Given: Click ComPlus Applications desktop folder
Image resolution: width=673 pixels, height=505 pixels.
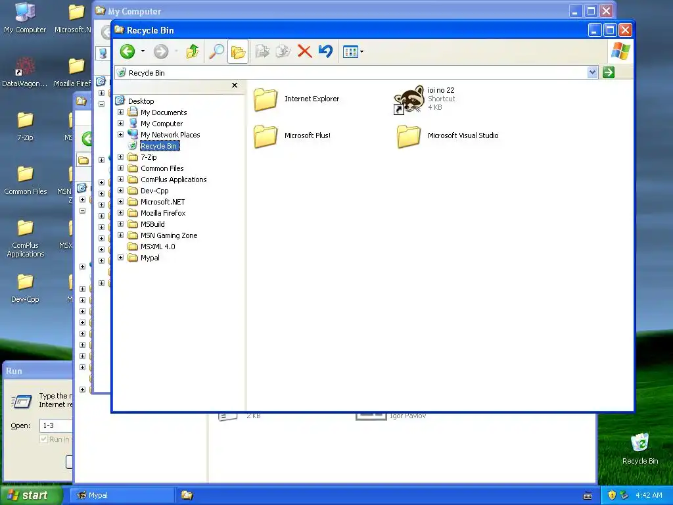Looking at the screenshot, I should [25, 238].
